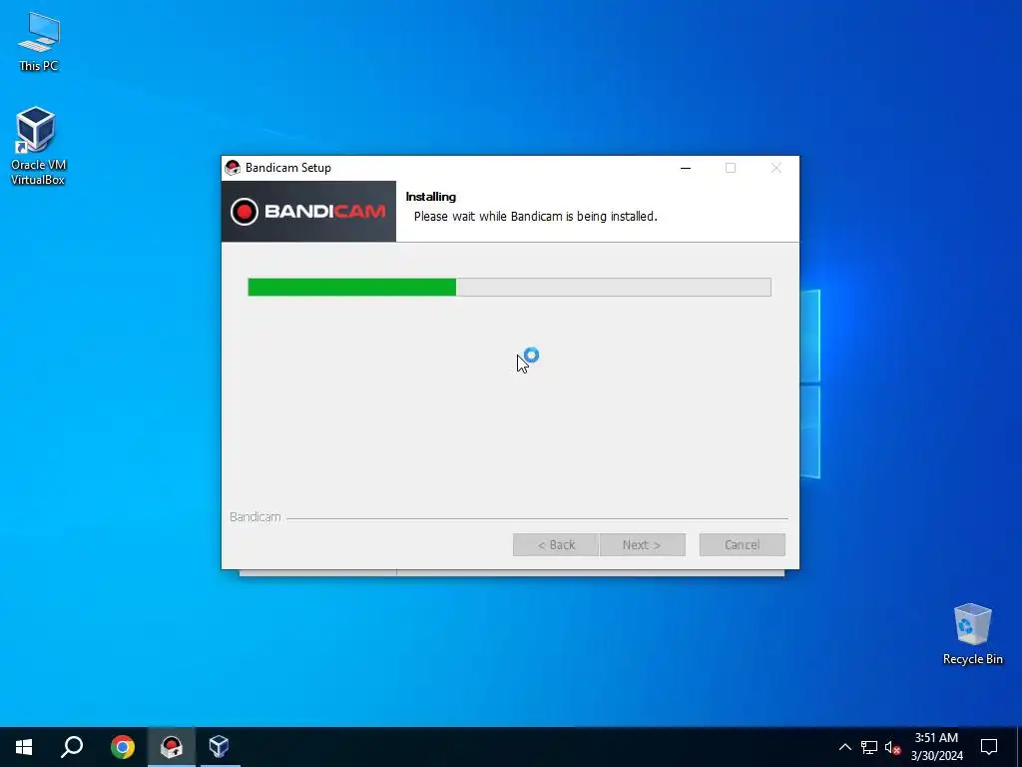
Task: Click "Please wait while Bandicam is being installed."
Action: tap(536, 217)
